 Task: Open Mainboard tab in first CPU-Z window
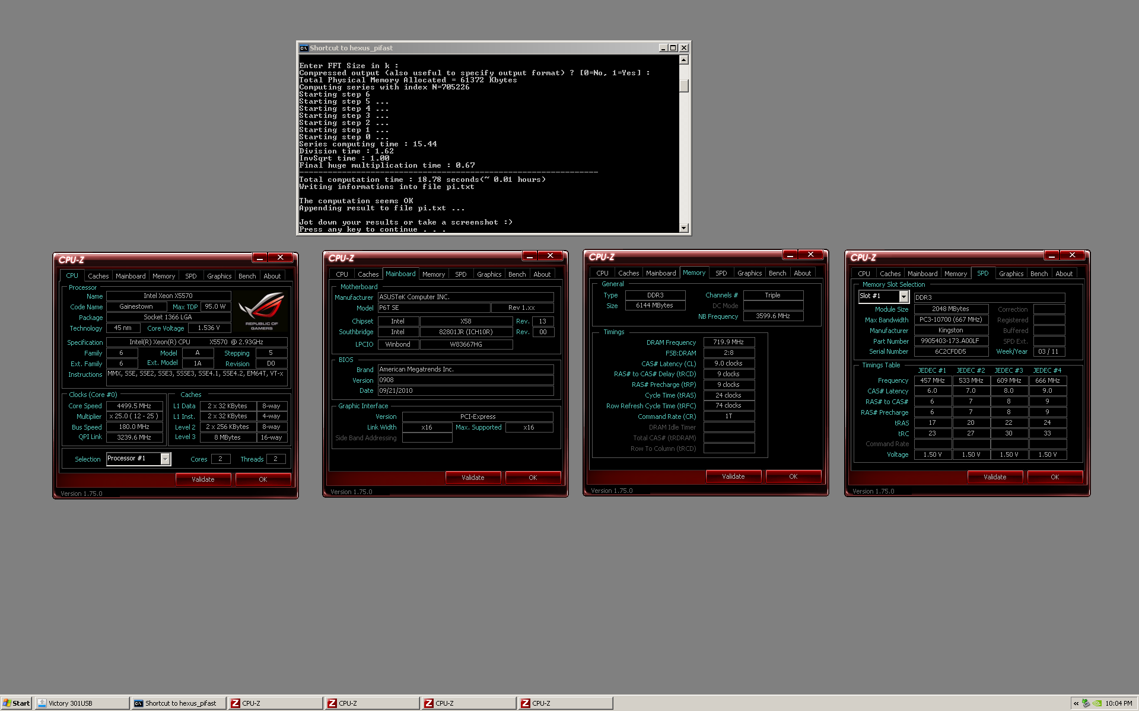[131, 276]
